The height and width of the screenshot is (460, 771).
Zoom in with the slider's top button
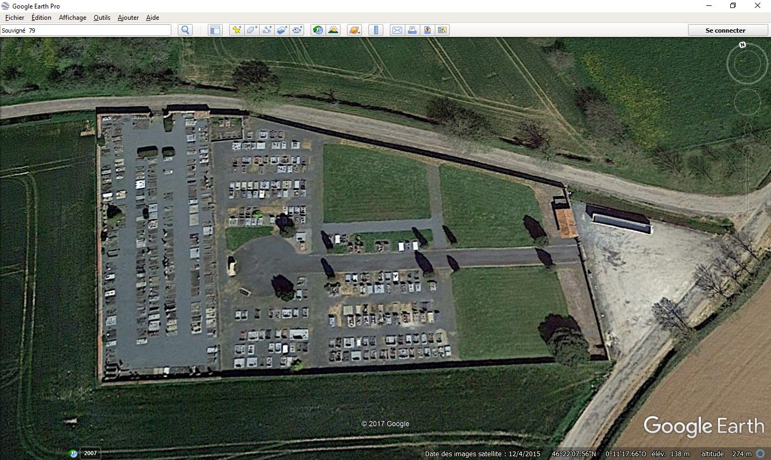tap(747, 151)
